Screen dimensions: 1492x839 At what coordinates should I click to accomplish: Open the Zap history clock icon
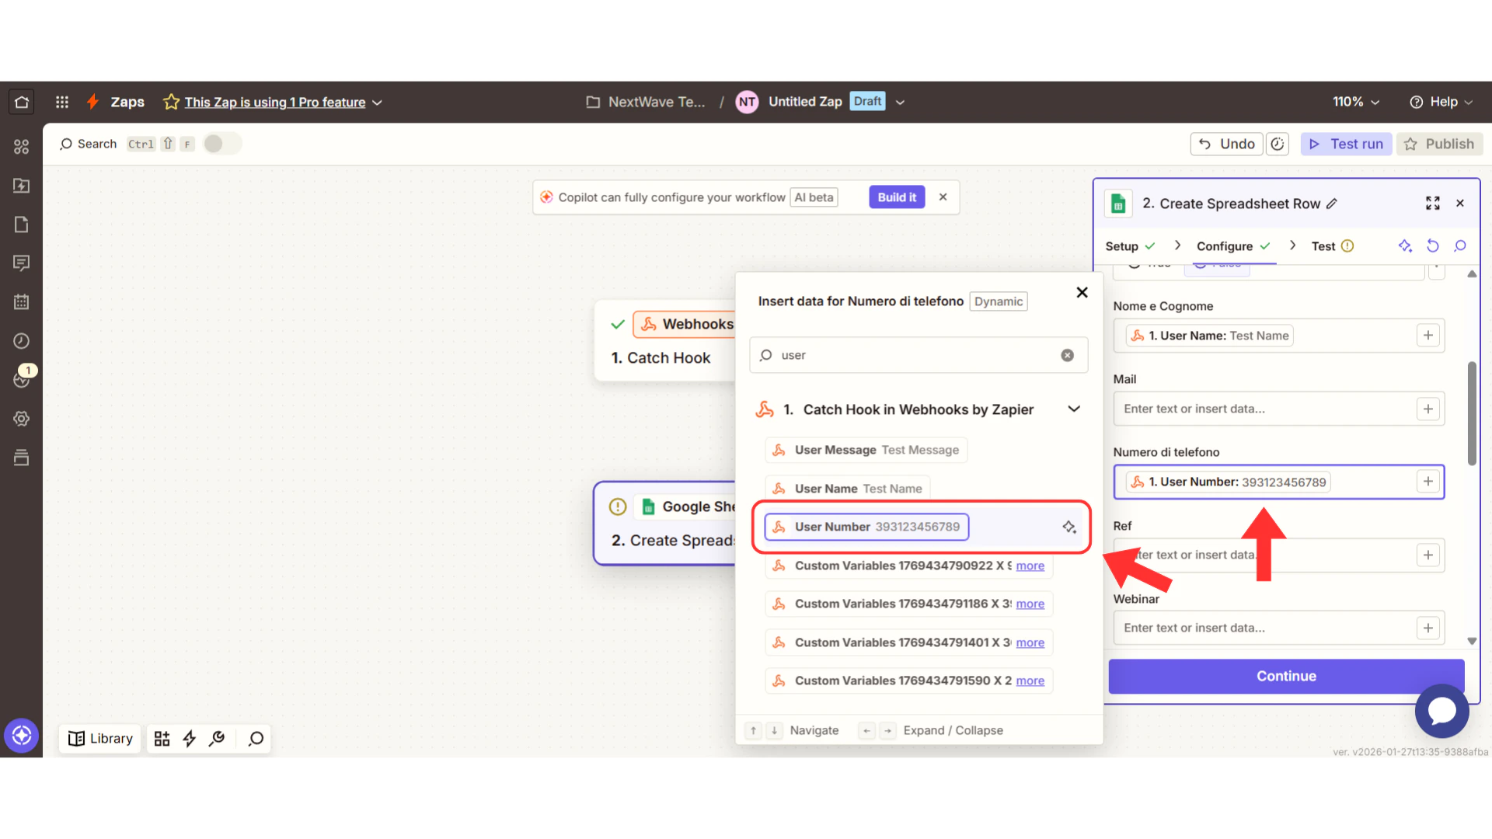coord(22,341)
